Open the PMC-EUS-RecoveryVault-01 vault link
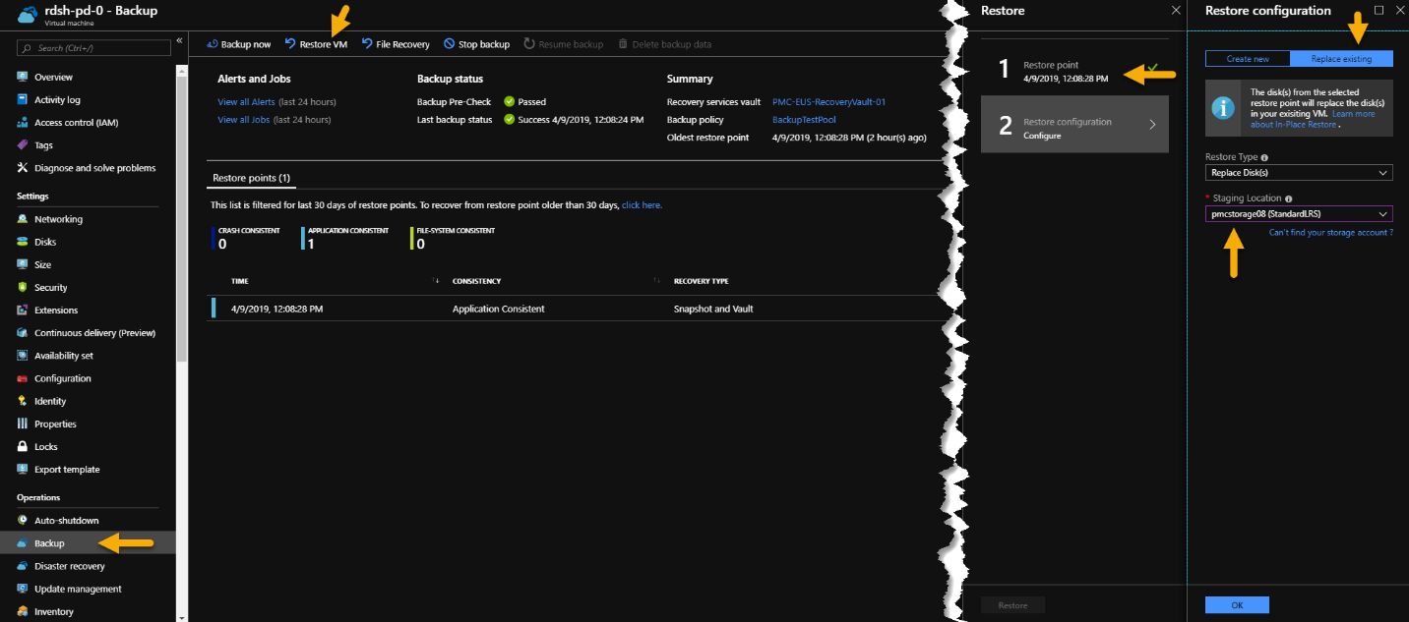 tap(829, 102)
